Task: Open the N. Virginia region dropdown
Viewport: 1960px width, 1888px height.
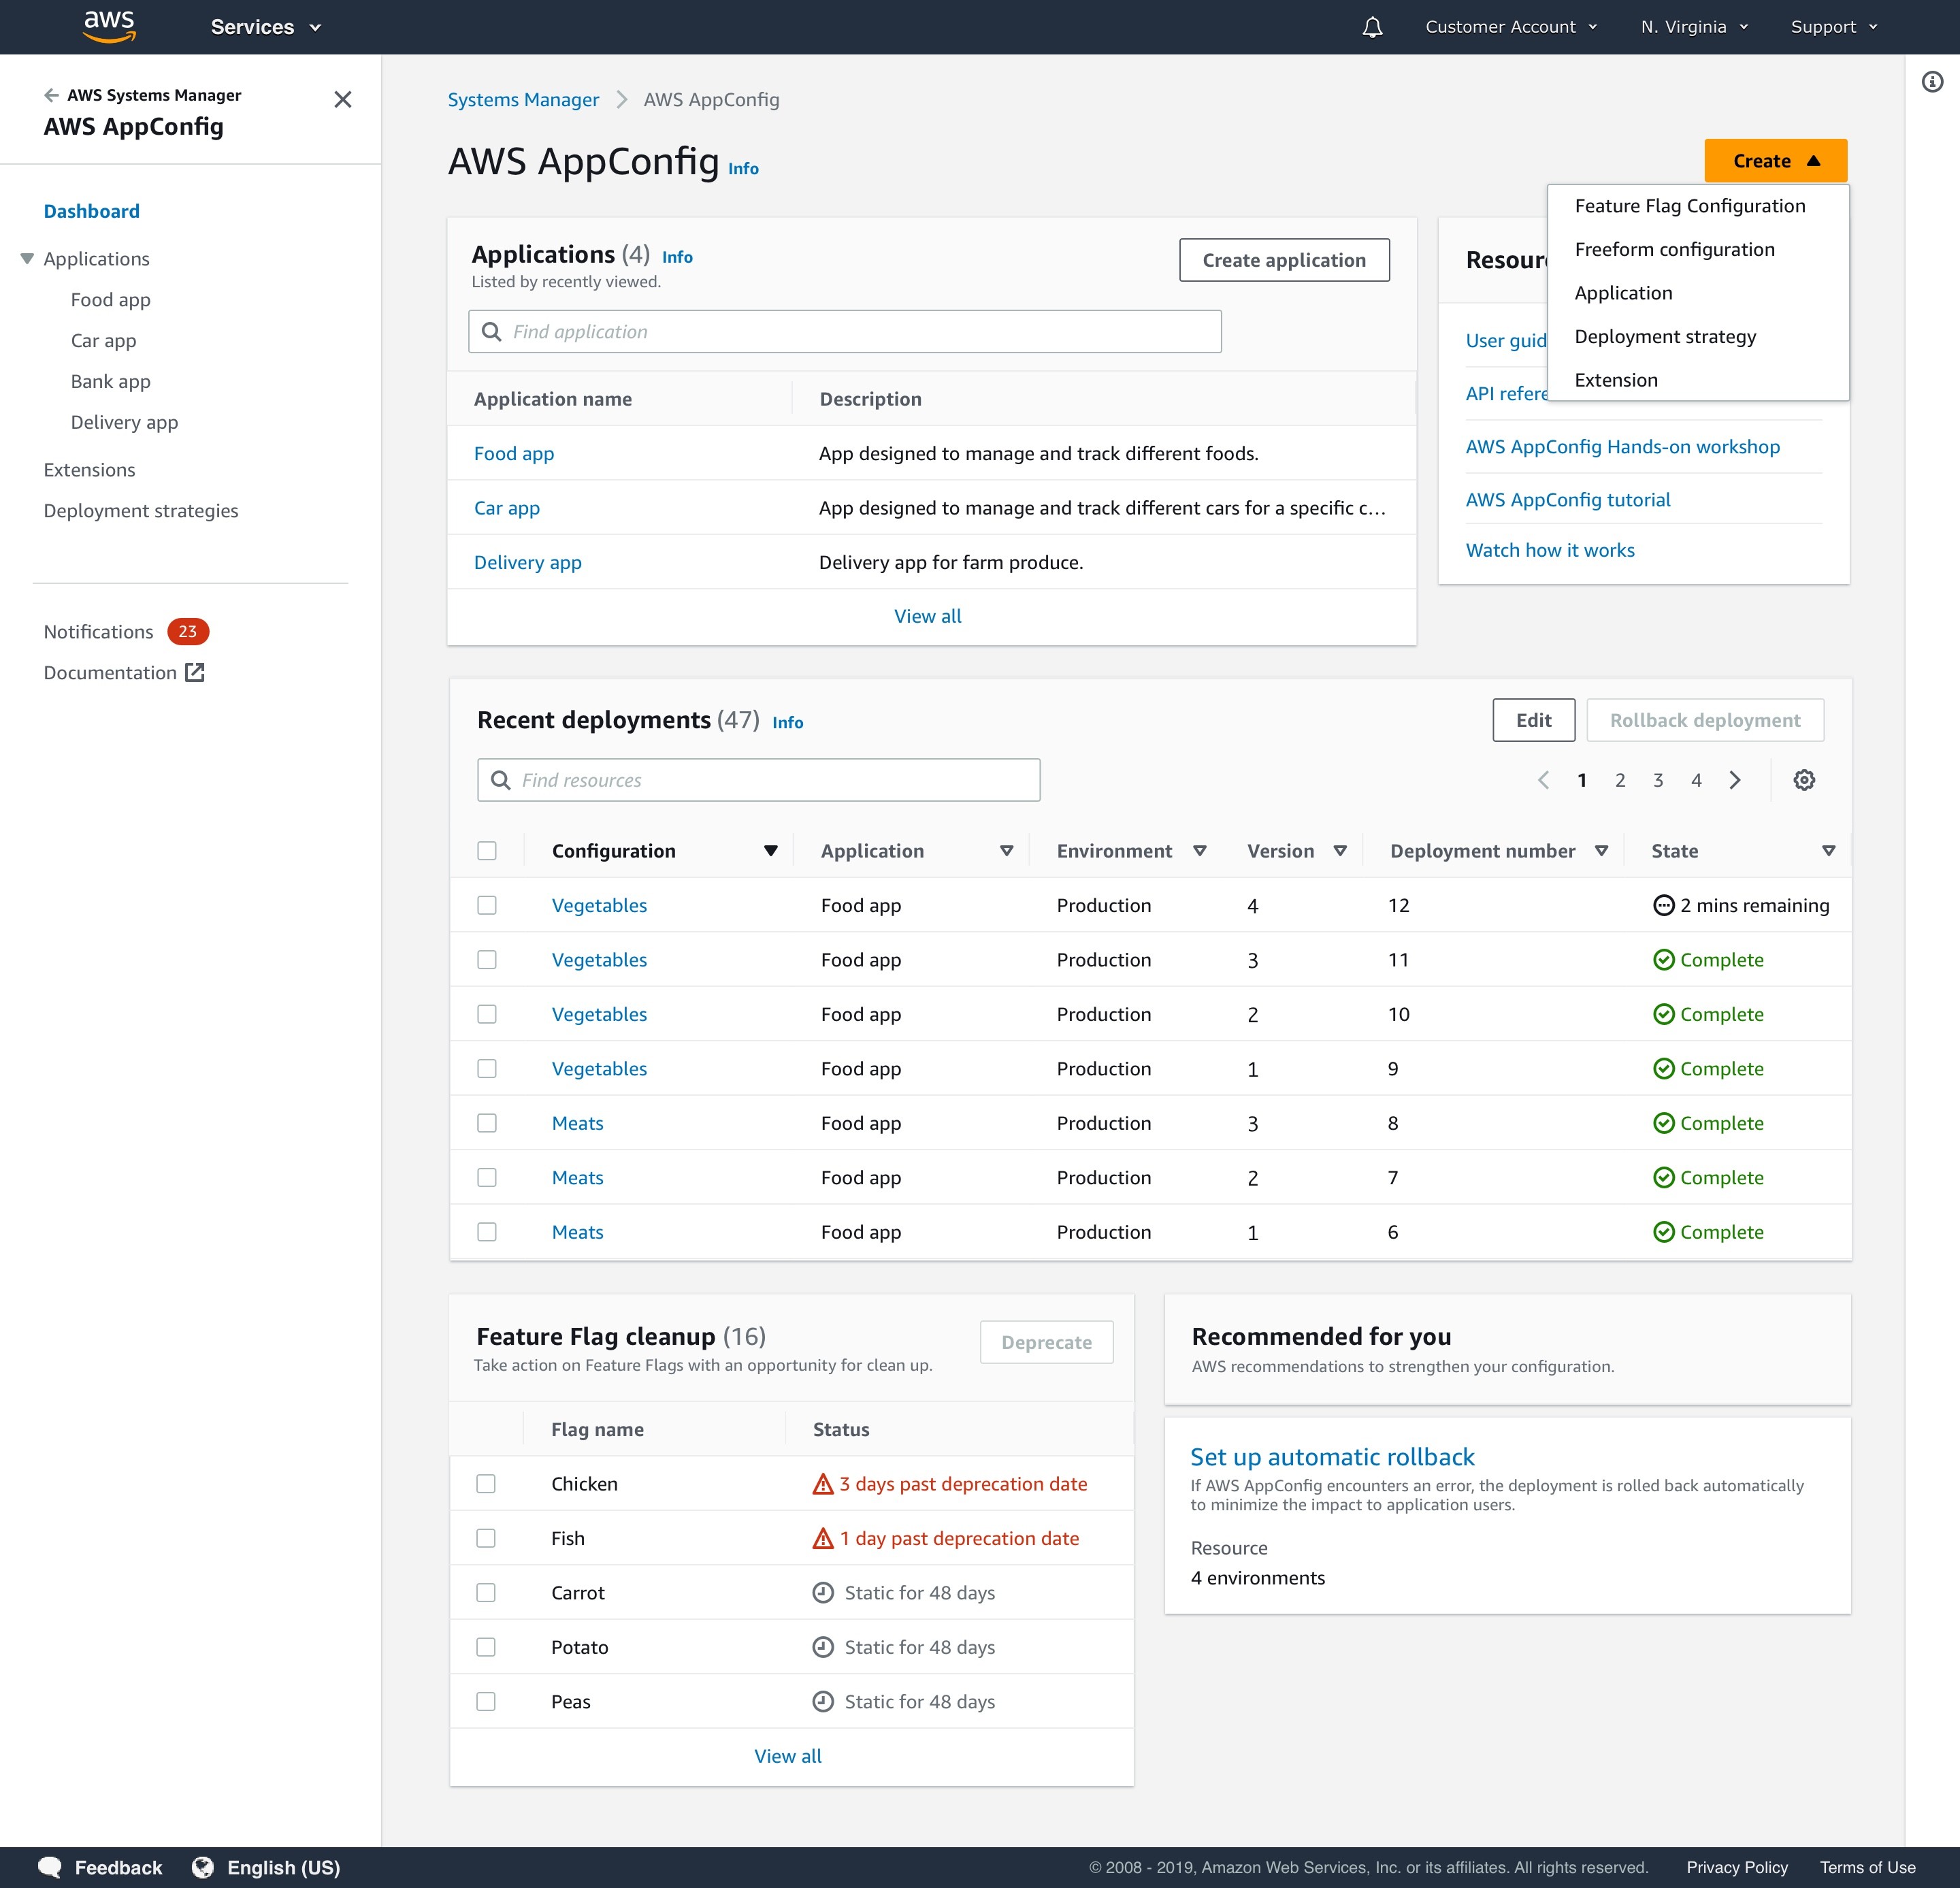Action: pos(1694,27)
